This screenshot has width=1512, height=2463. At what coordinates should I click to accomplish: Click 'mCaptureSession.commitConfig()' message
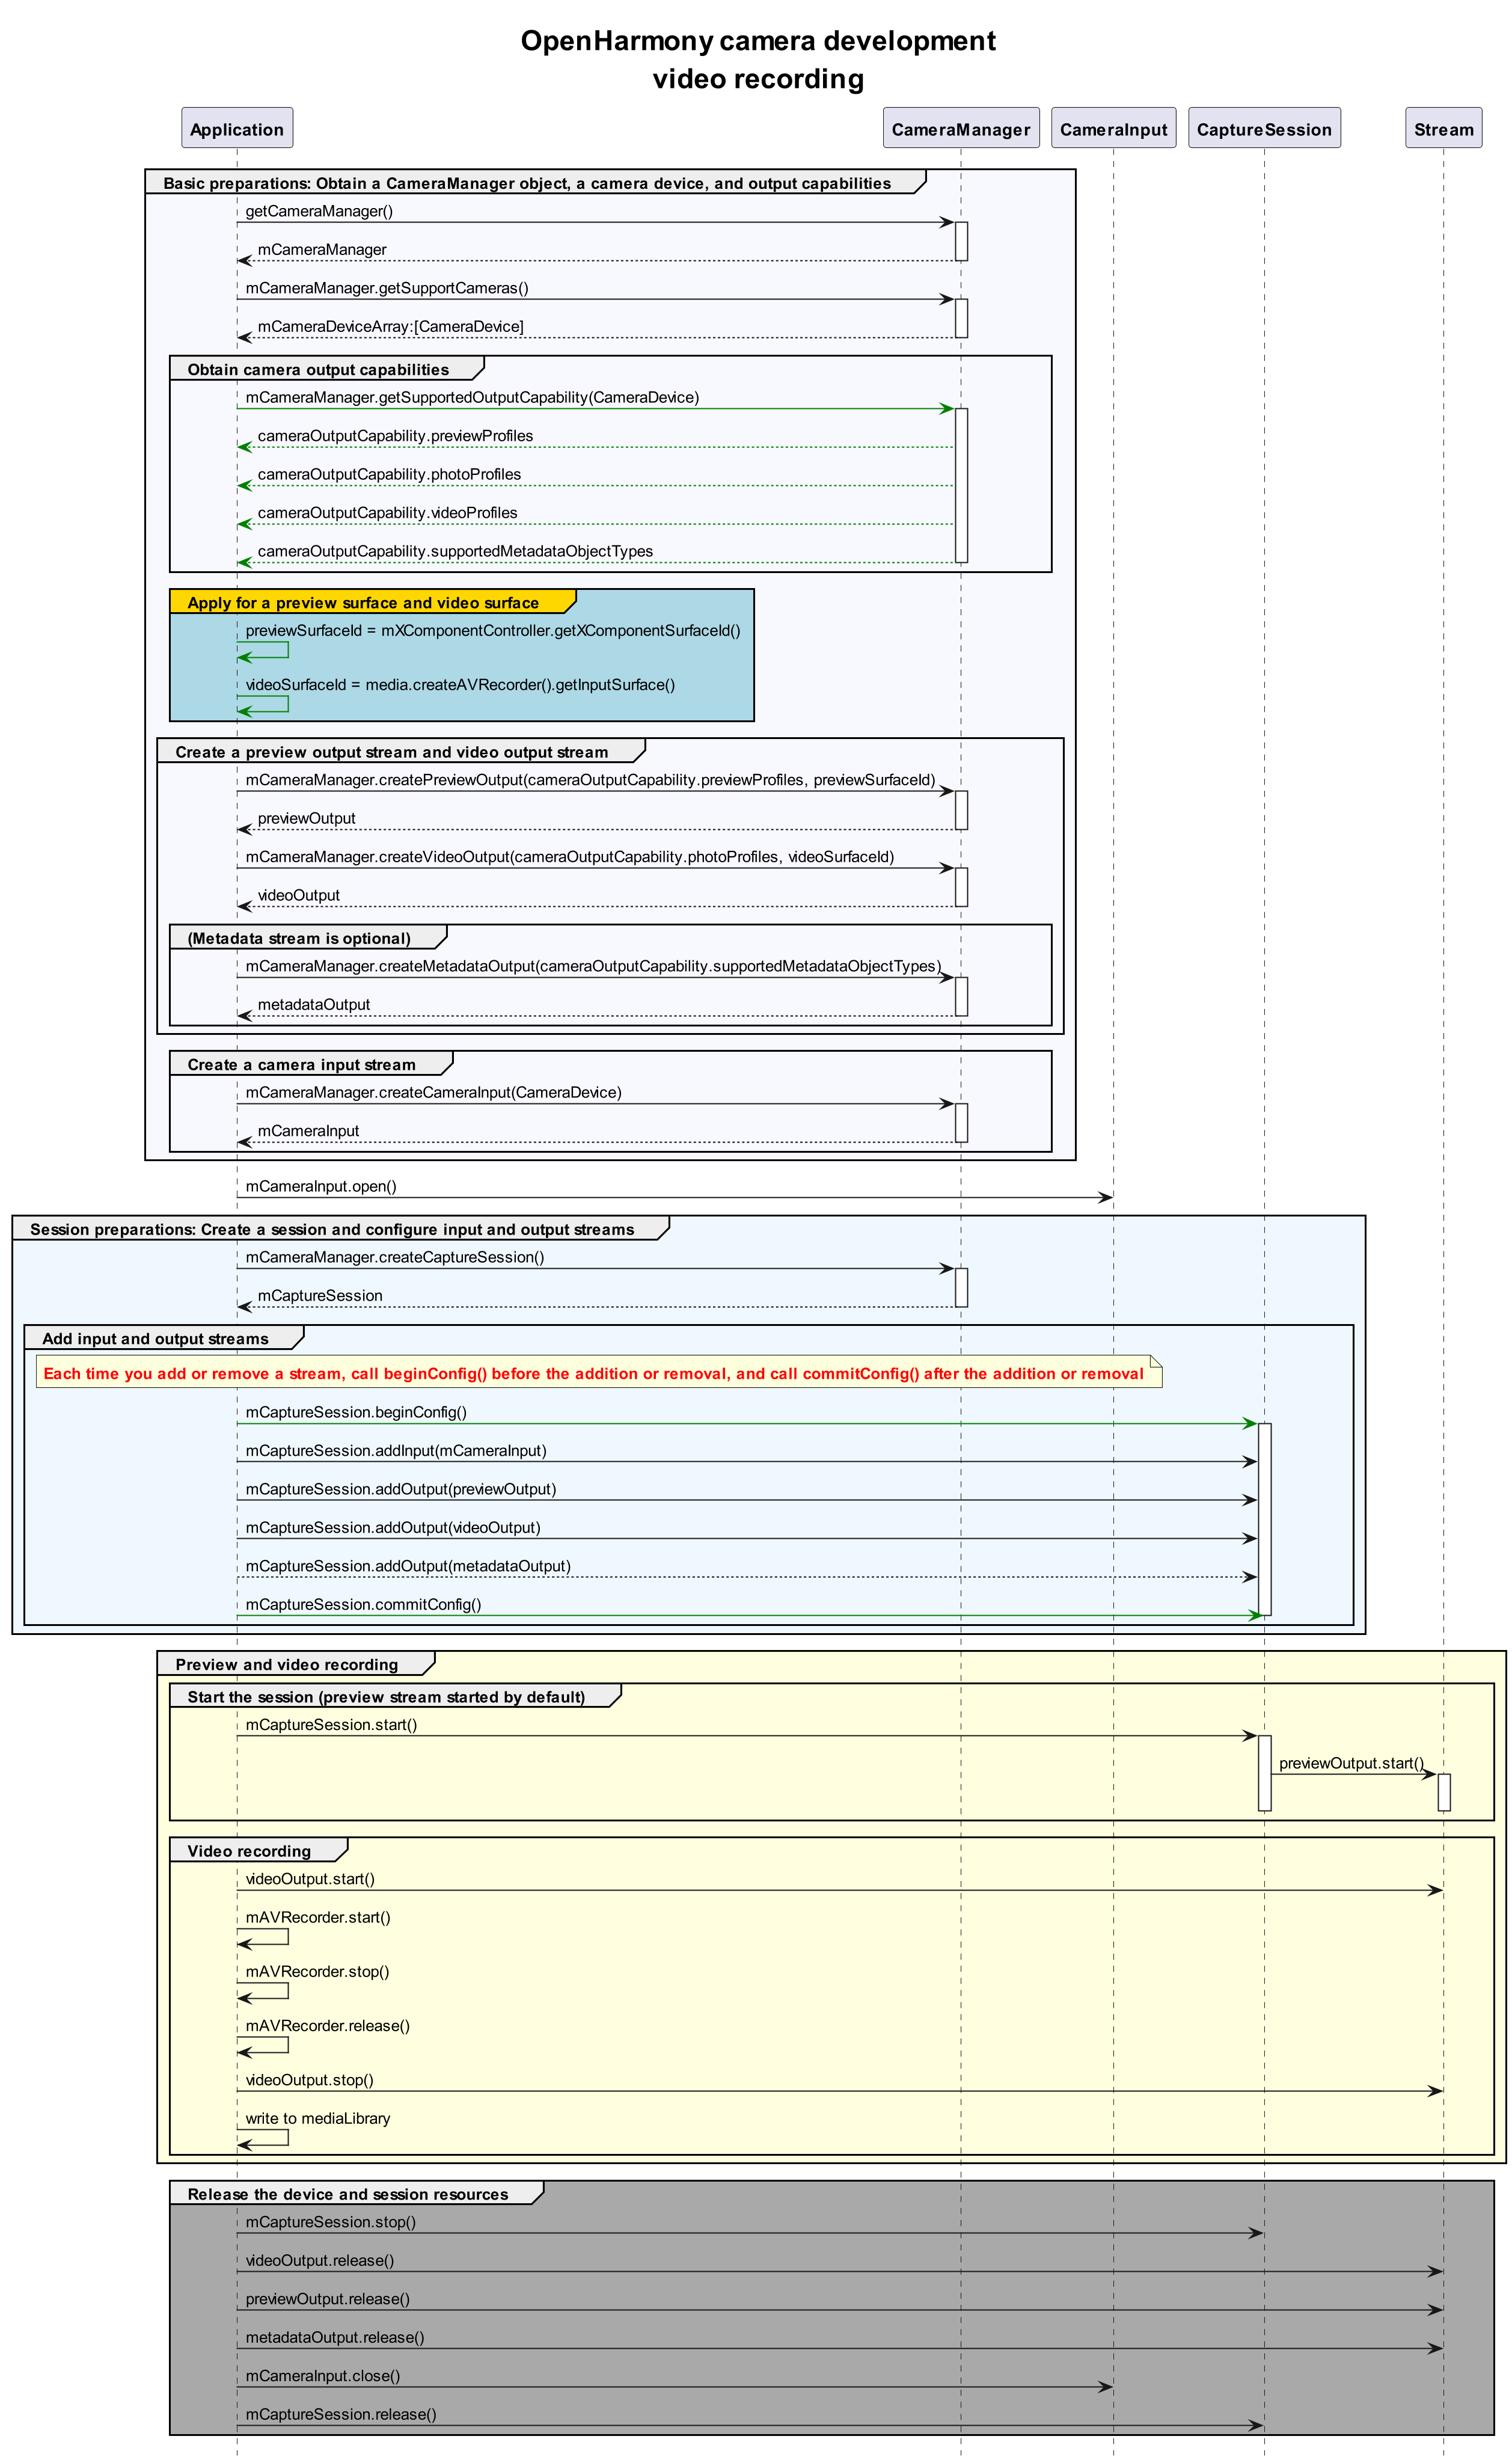click(363, 1605)
